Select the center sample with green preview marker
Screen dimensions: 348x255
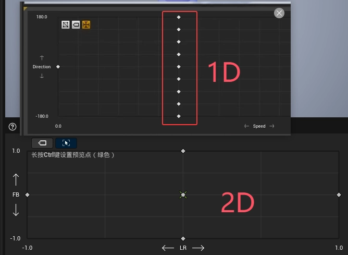point(183,195)
